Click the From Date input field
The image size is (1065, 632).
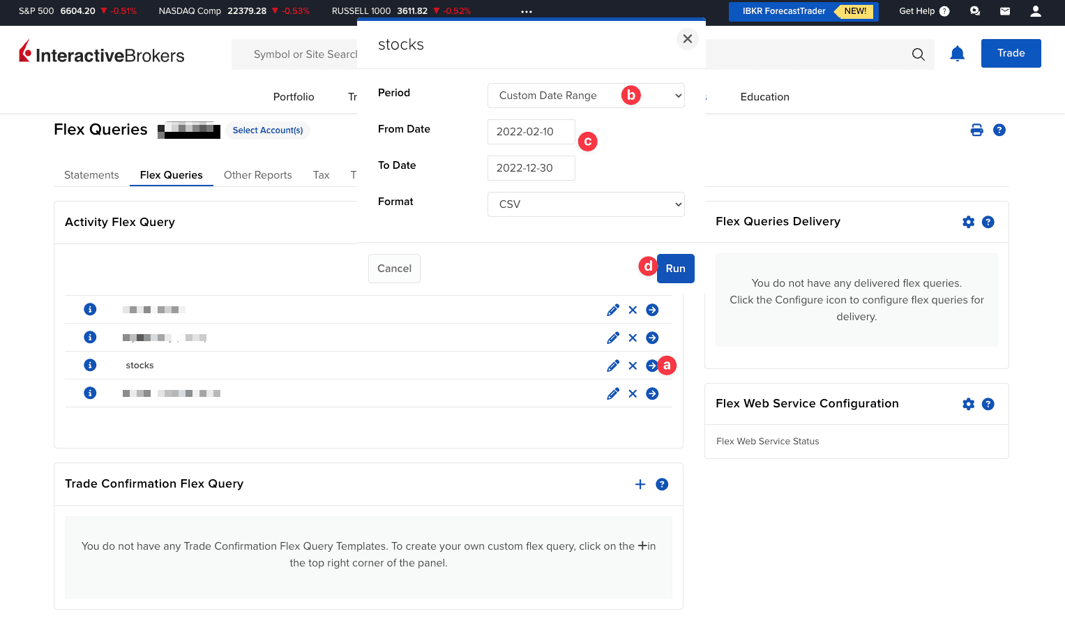531,132
